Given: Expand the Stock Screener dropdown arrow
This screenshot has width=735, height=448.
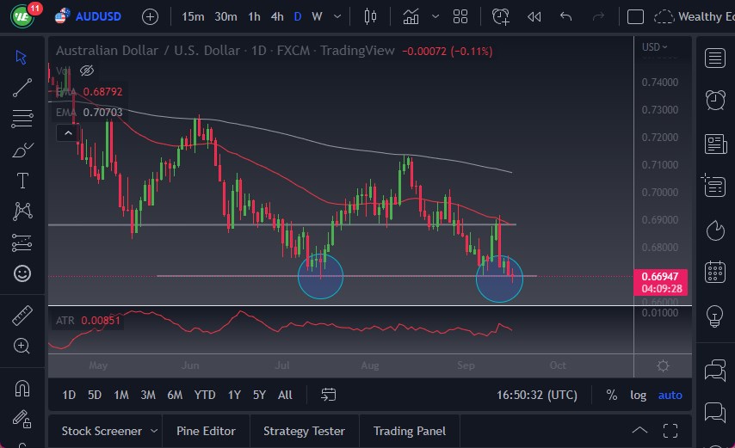Looking at the screenshot, I should (154, 431).
